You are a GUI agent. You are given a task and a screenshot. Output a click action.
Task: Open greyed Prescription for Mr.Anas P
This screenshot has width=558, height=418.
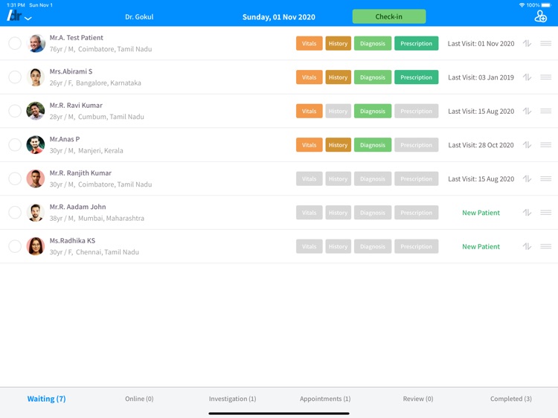click(x=417, y=145)
